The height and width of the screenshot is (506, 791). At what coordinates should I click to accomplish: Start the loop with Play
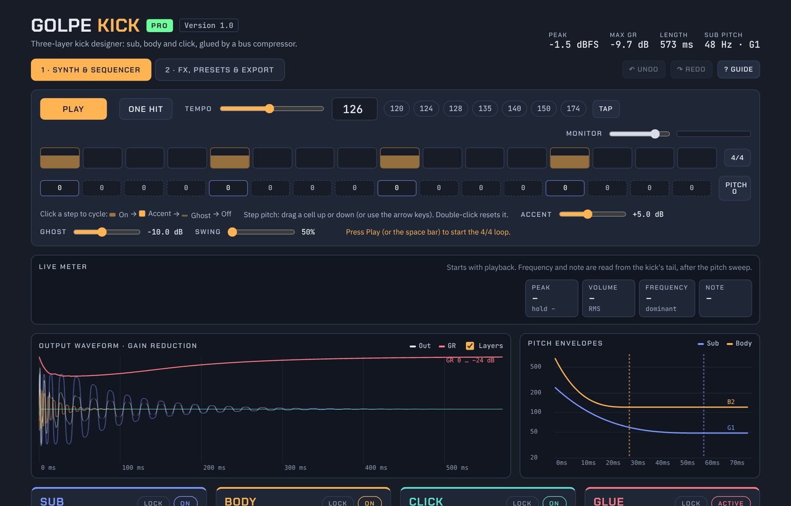coord(73,109)
